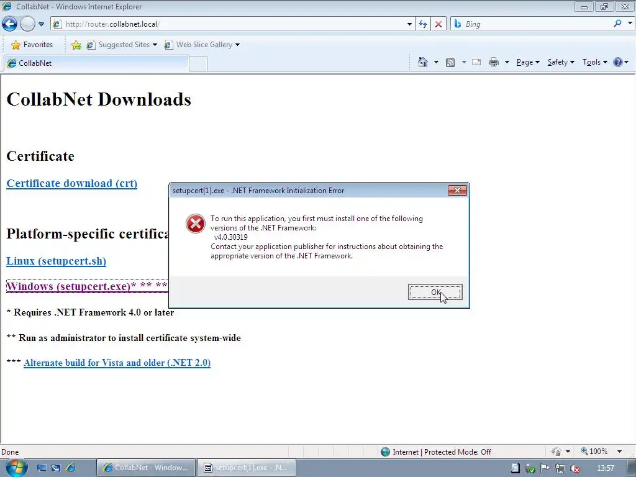Click the status bar globe icon
Viewport: 636px width, 477px height.
tap(385, 452)
